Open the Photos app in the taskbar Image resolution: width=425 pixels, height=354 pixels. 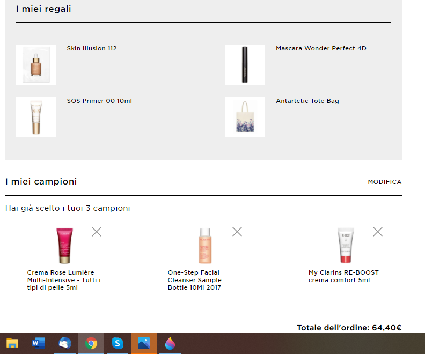click(144, 343)
